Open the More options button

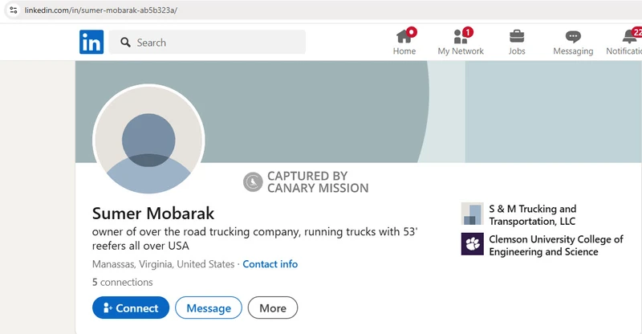(273, 308)
